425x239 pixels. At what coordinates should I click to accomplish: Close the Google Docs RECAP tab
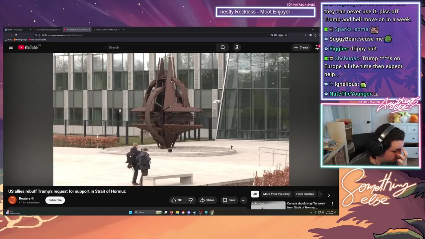pyautogui.click(x=30, y=30)
